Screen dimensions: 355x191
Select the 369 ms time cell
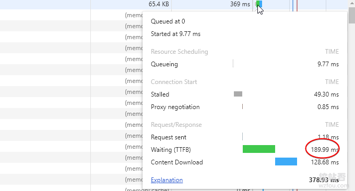point(240,4)
